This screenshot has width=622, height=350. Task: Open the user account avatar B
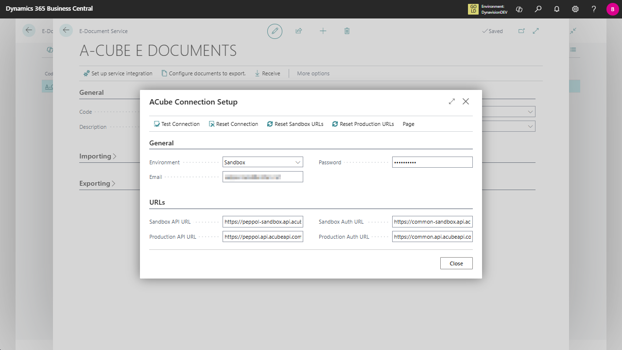coord(612,9)
